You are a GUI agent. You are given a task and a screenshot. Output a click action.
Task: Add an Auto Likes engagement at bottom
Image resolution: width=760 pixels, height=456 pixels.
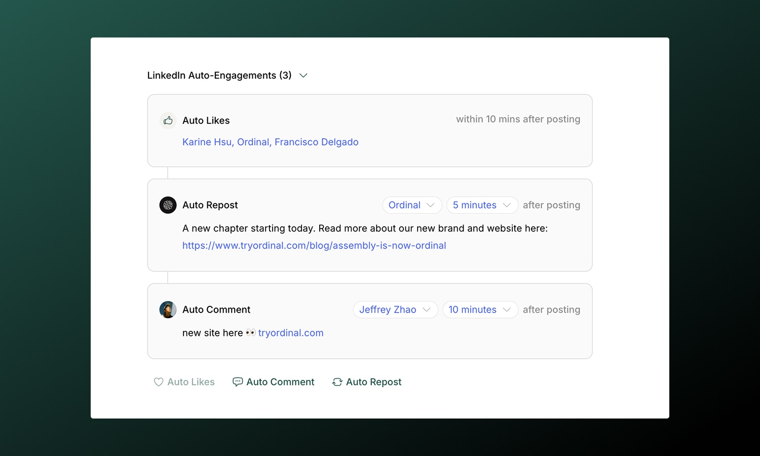pyautogui.click(x=184, y=382)
